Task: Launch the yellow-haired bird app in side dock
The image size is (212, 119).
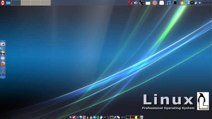Action: [3, 53]
